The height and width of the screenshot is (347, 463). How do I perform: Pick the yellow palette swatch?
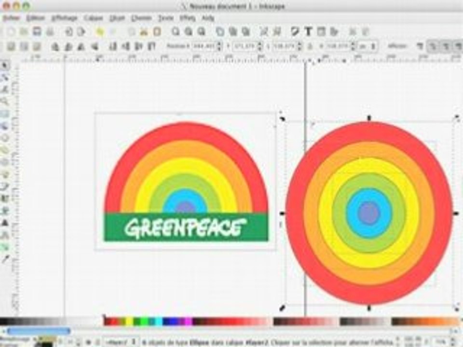click(129, 321)
